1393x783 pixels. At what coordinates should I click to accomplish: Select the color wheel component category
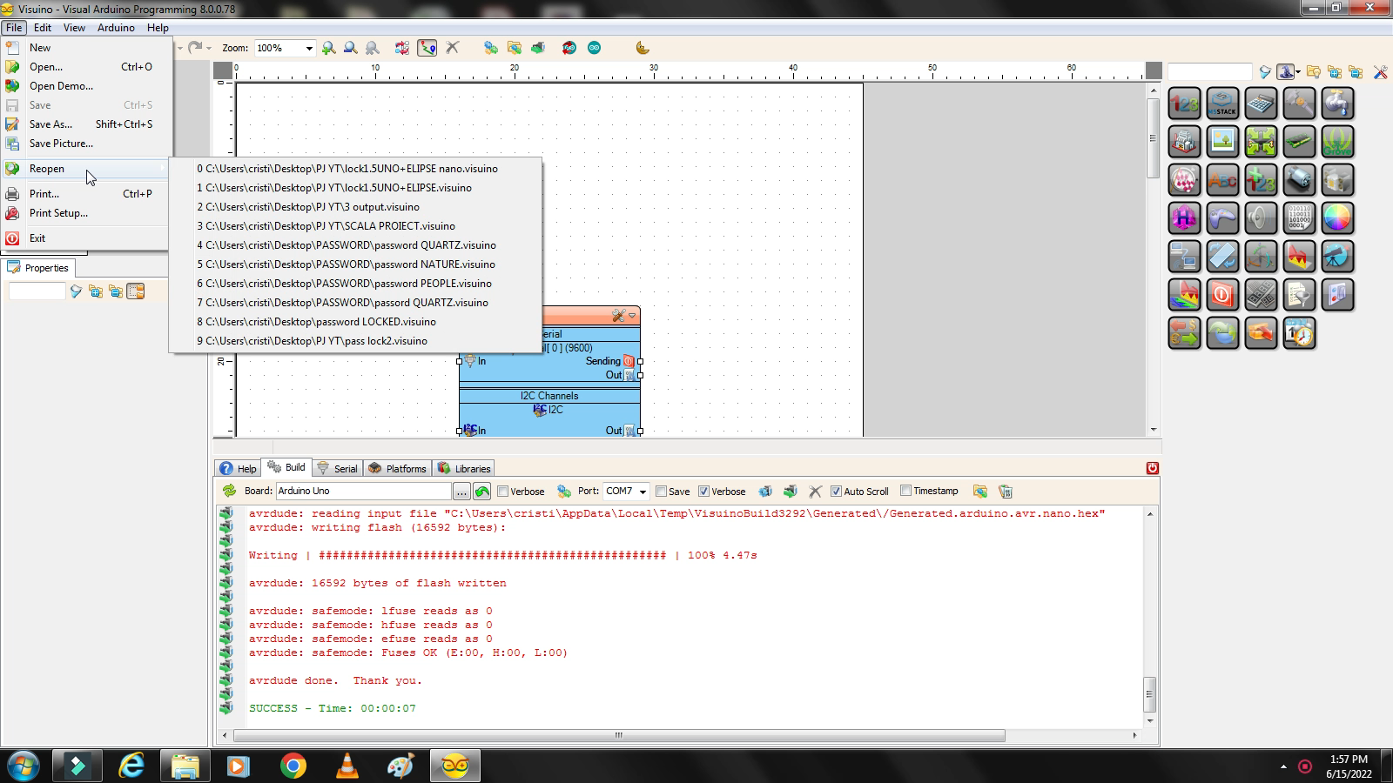(x=1337, y=218)
